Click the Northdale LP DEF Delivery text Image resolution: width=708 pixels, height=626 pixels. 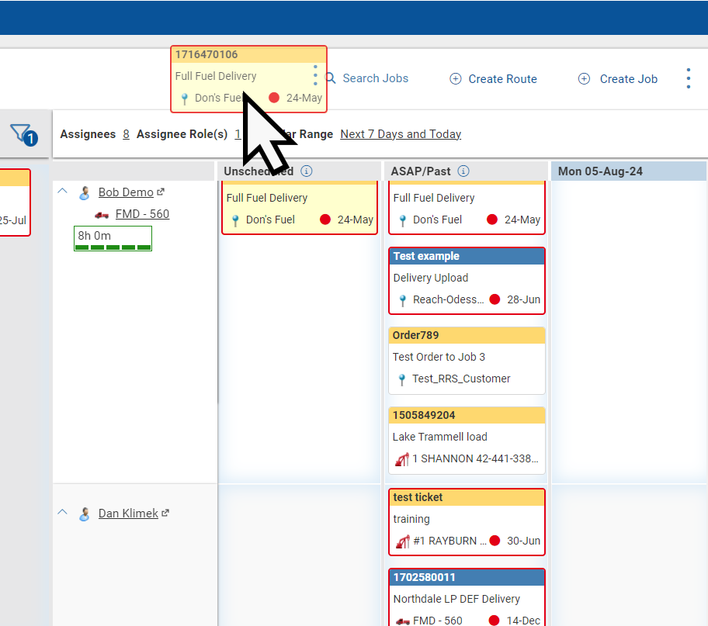[x=456, y=599]
